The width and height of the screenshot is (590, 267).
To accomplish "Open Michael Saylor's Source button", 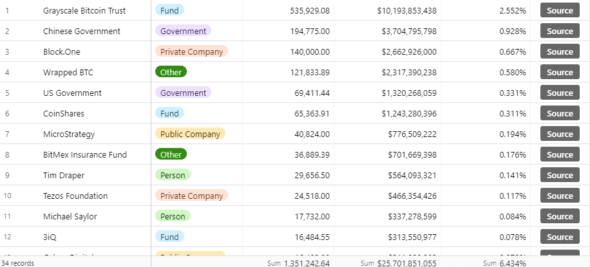I will [559, 216].
